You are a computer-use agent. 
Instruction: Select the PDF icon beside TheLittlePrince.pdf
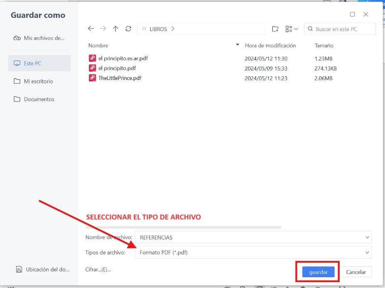[92, 78]
